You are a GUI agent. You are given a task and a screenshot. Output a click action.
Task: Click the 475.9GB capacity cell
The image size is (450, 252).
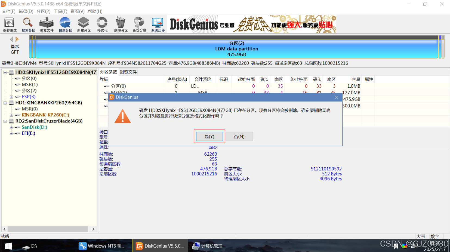[352, 99]
